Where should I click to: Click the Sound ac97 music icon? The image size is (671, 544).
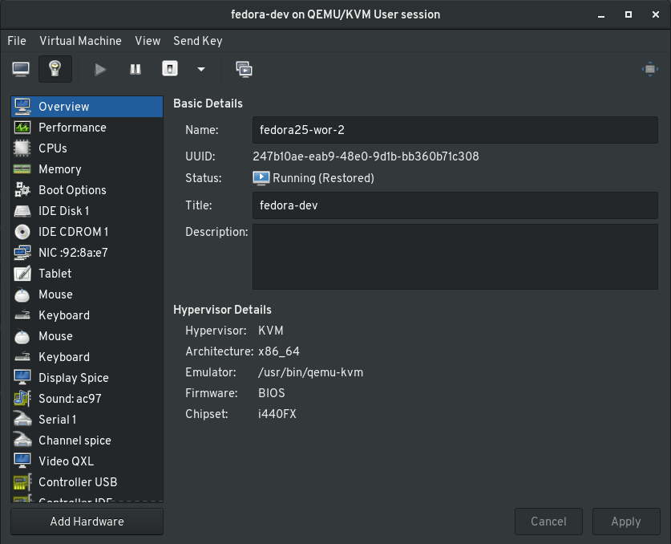click(x=22, y=398)
